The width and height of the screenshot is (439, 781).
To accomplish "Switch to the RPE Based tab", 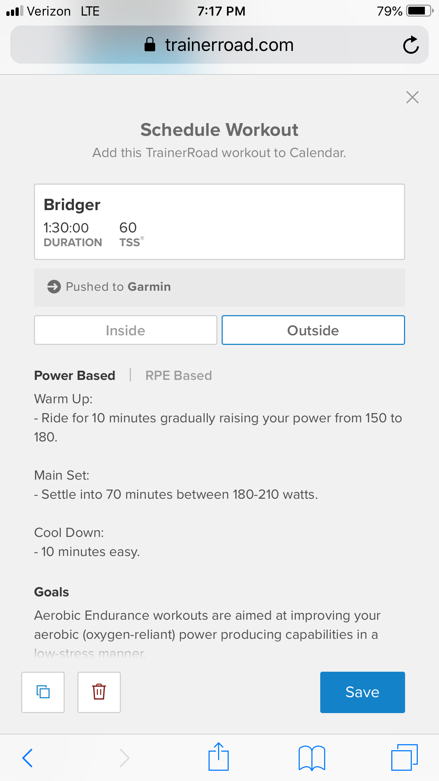I will [178, 375].
